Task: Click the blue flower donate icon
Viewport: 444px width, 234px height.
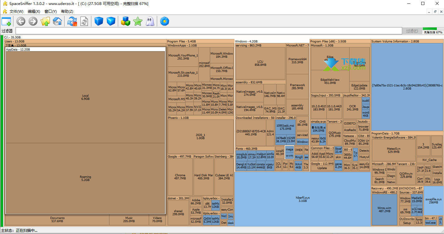Action: pos(165,21)
